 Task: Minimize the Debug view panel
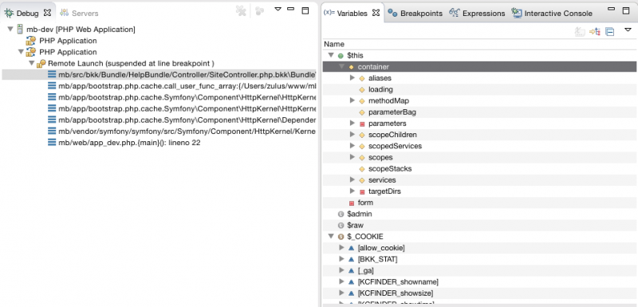[290, 9]
